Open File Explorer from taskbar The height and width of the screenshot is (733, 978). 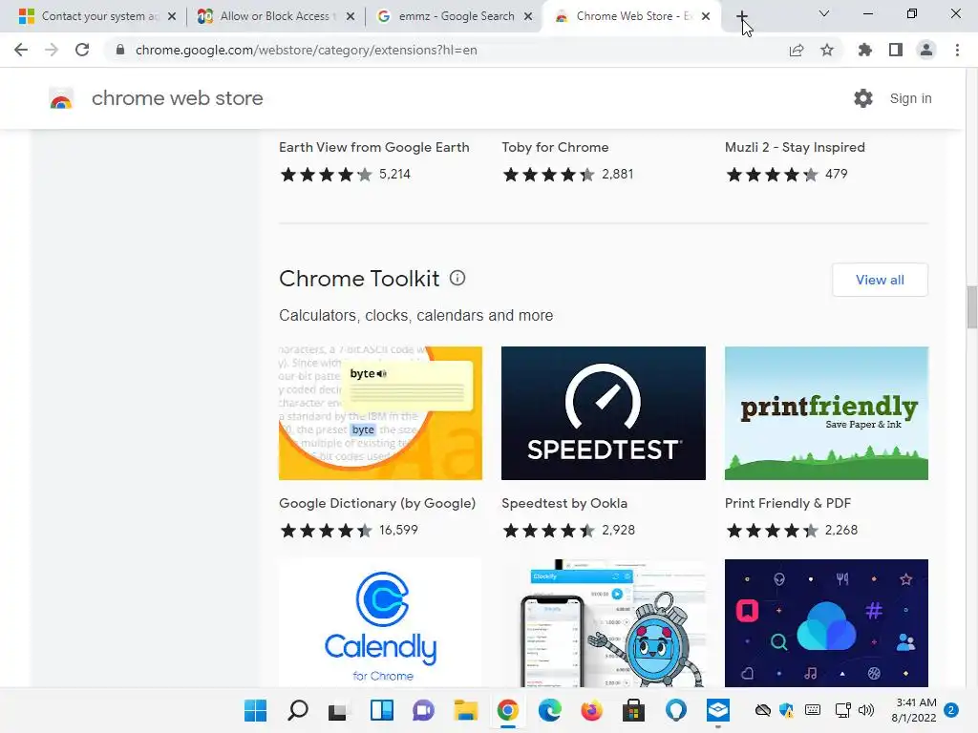[465, 710]
